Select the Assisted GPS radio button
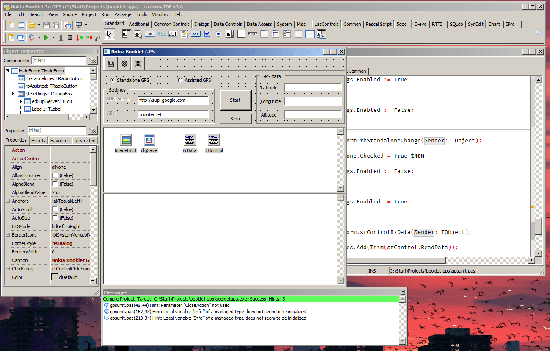 coord(181,80)
